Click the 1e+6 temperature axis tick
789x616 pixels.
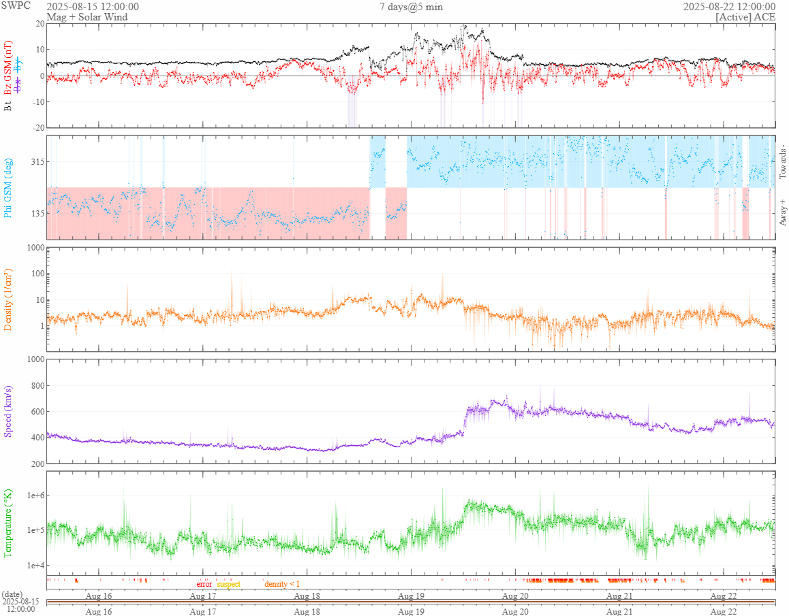pyautogui.click(x=35, y=496)
